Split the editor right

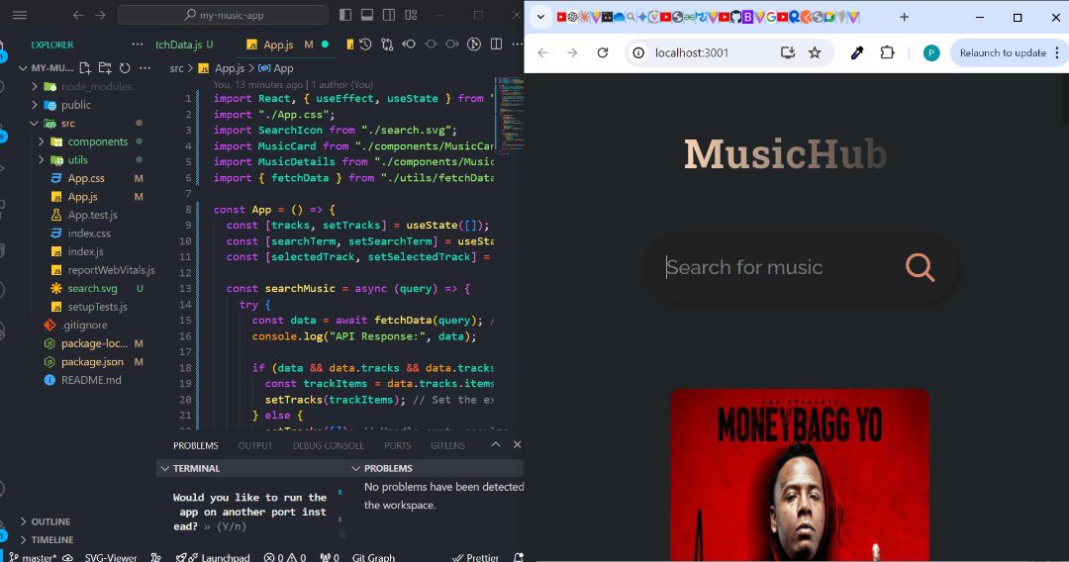pyautogui.click(x=496, y=45)
